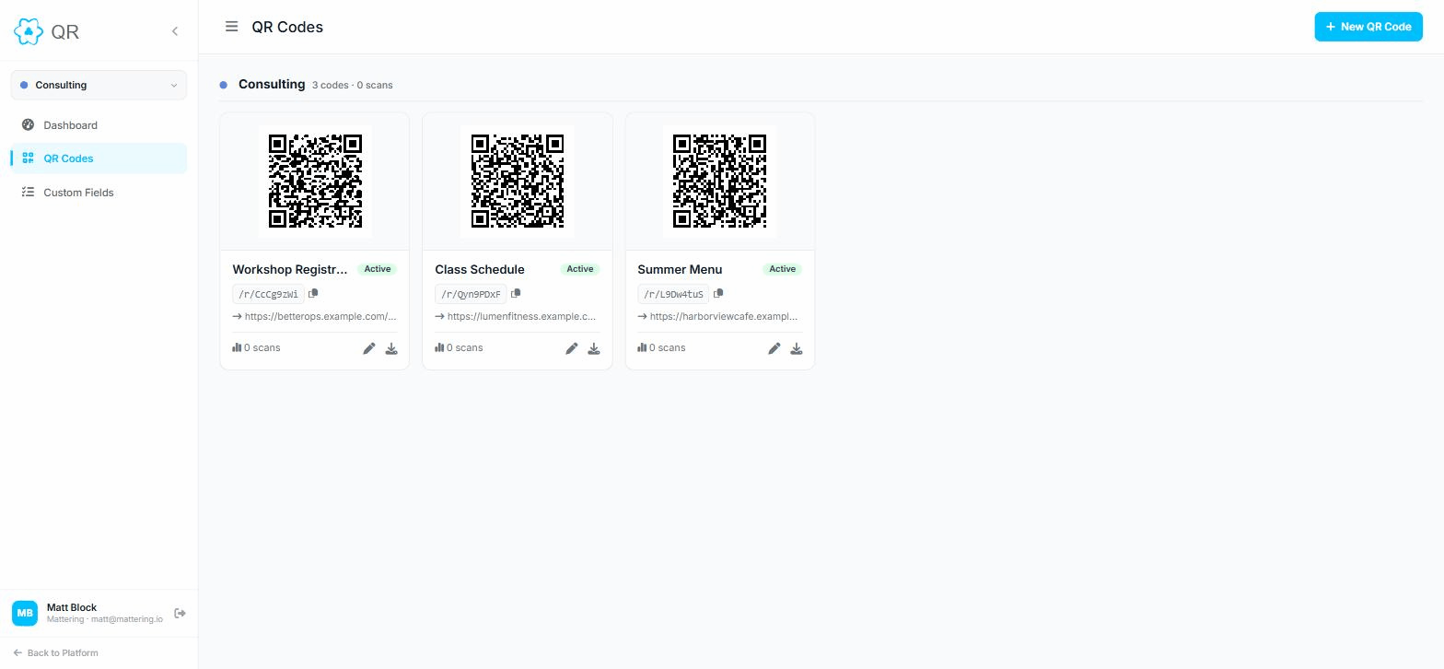Click the QR Codes sidebar icon
Screen dimensions: 1444x669
point(28,158)
